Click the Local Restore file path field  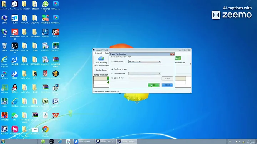[145, 78]
